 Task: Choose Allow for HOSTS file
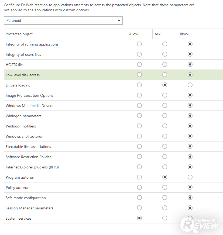[x=139, y=64]
